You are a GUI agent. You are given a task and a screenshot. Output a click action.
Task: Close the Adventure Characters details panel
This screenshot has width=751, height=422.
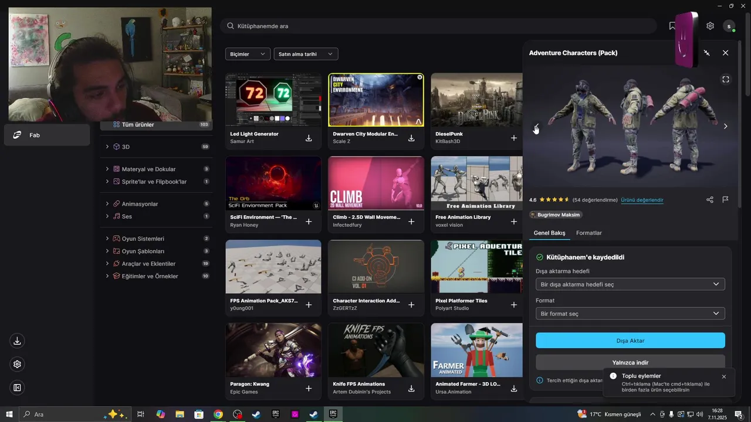pyautogui.click(x=726, y=53)
